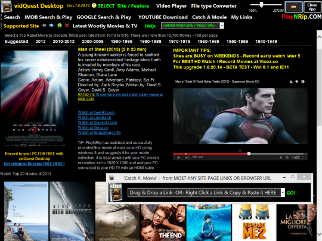Select the 2000-2009 decade tab
This screenshot has height=241, width=322.
click(92, 42)
